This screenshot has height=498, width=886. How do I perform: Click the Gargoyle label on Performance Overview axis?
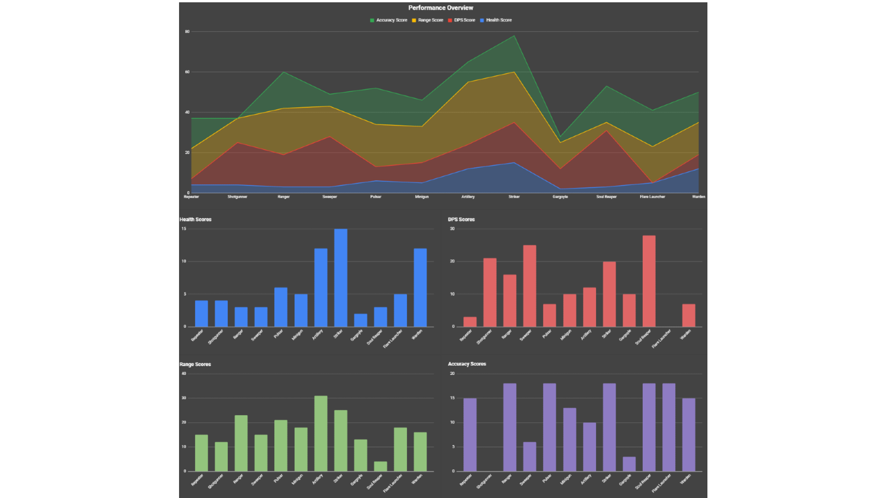[560, 197]
